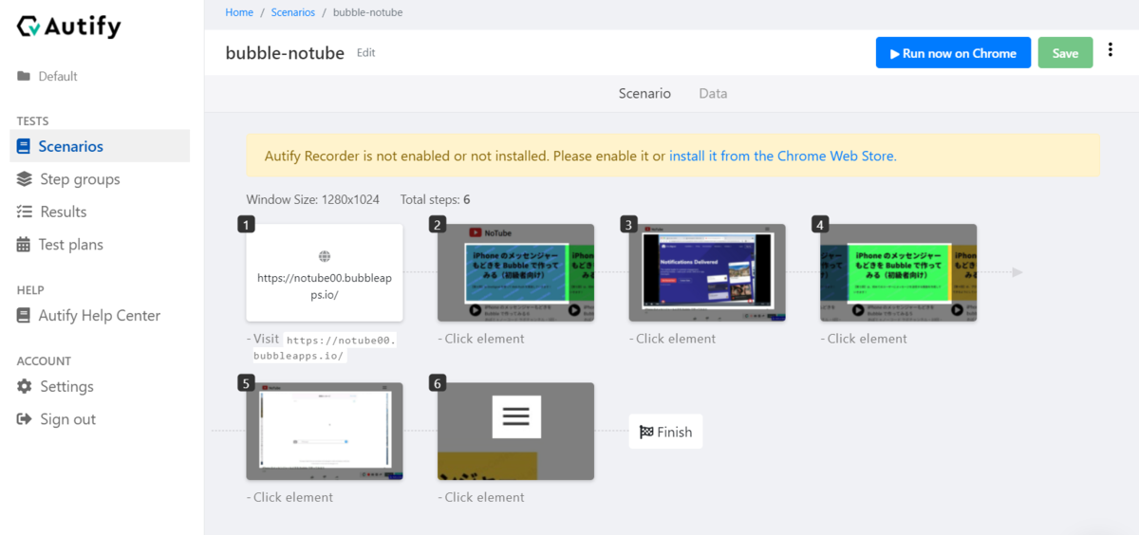Click 'Total steps: 6' text
The image size is (1139, 535).
pos(436,200)
